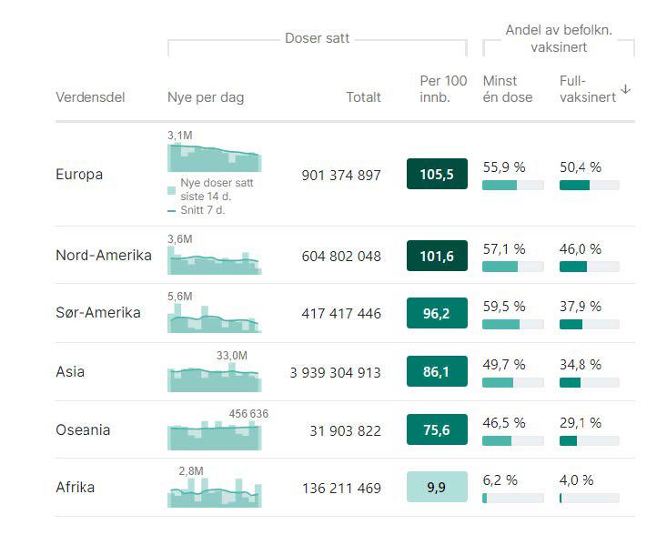Select the Per 100 innb. header

coord(443,88)
